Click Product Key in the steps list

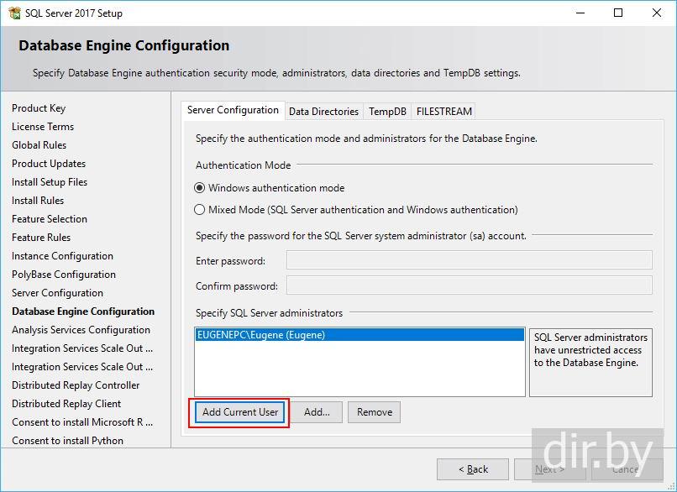(x=39, y=108)
